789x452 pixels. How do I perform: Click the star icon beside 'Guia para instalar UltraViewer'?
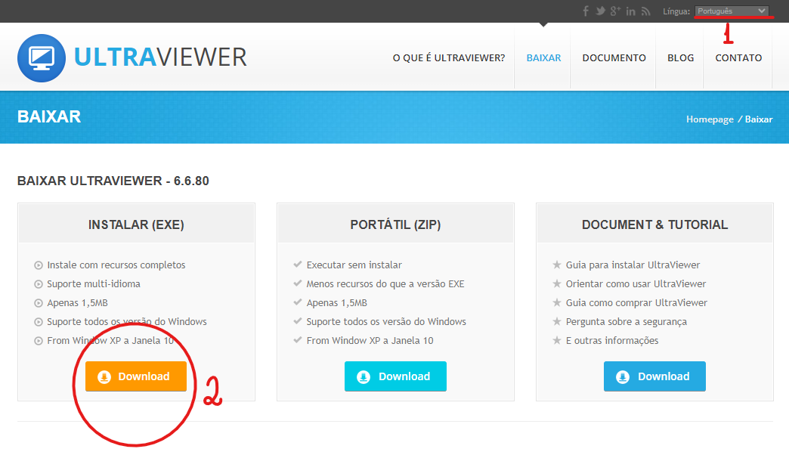pos(556,265)
